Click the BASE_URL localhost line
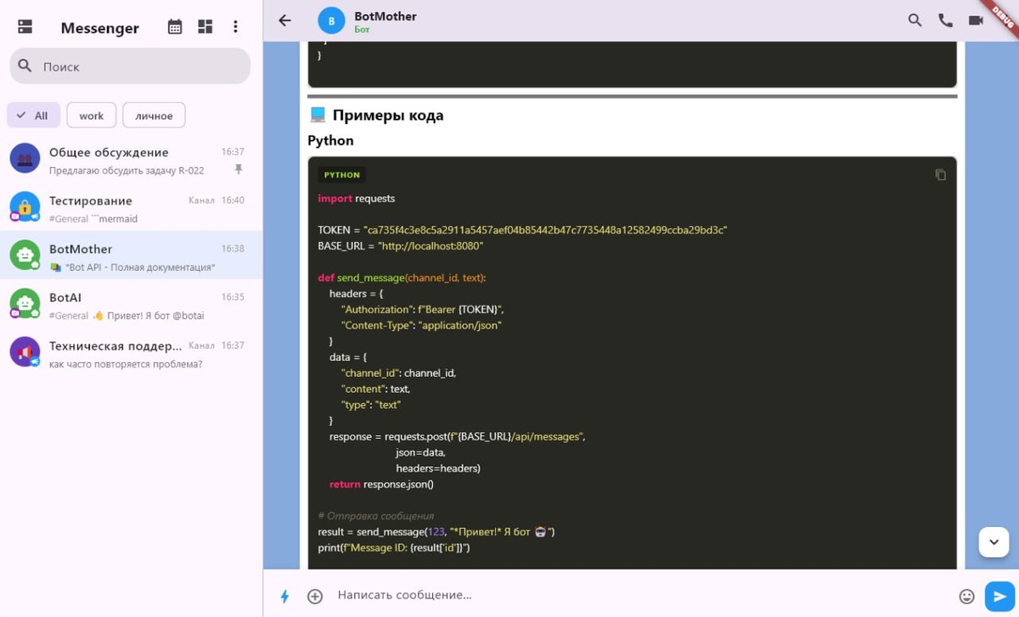This screenshot has width=1019, height=617. point(401,246)
